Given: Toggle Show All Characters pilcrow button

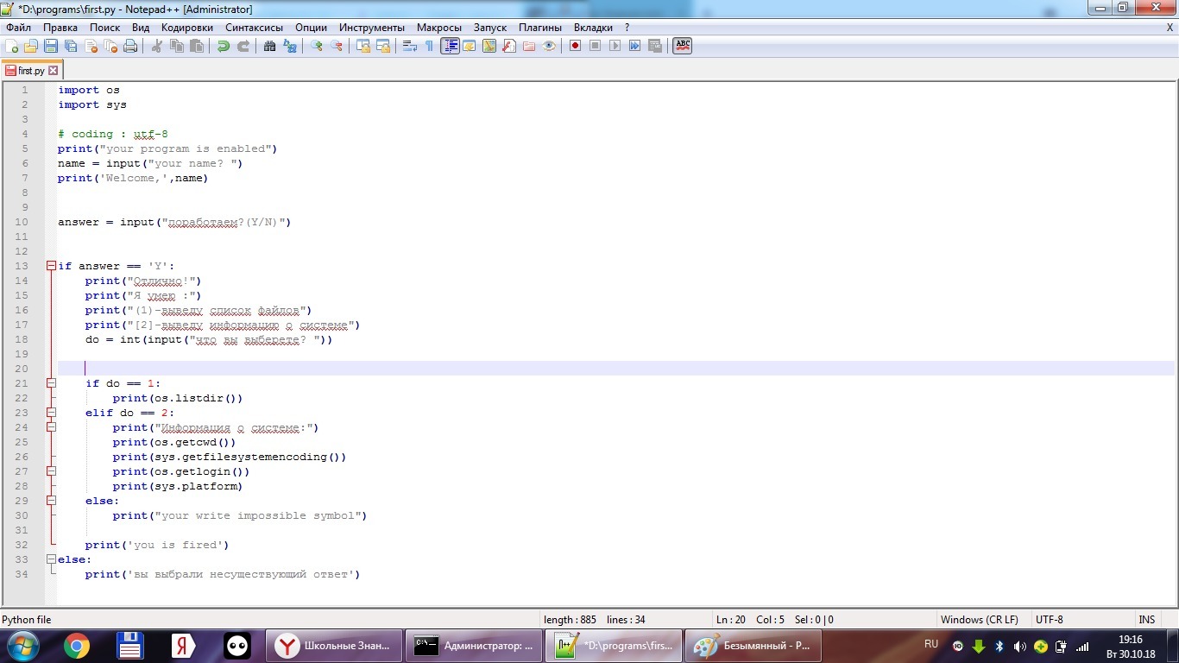Looking at the screenshot, I should (429, 46).
